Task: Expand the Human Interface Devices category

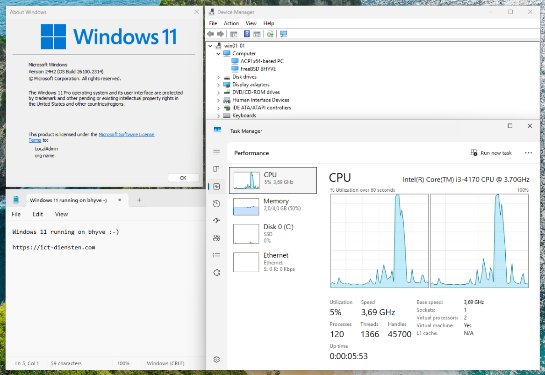Action: (218, 101)
